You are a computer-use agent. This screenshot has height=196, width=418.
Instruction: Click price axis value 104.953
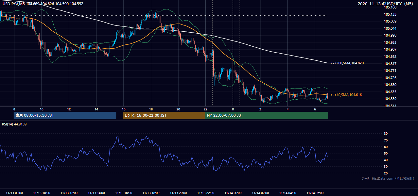pos(390,42)
